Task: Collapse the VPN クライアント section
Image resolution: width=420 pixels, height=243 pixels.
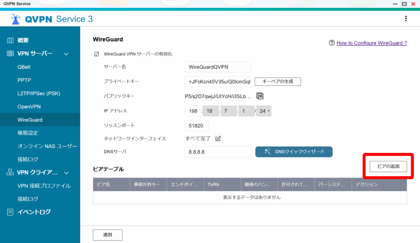Action: pos(66,173)
